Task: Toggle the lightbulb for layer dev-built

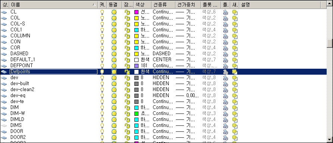Action: tap(102, 84)
